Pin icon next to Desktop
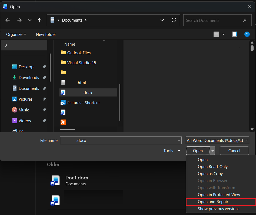 (44, 67)
